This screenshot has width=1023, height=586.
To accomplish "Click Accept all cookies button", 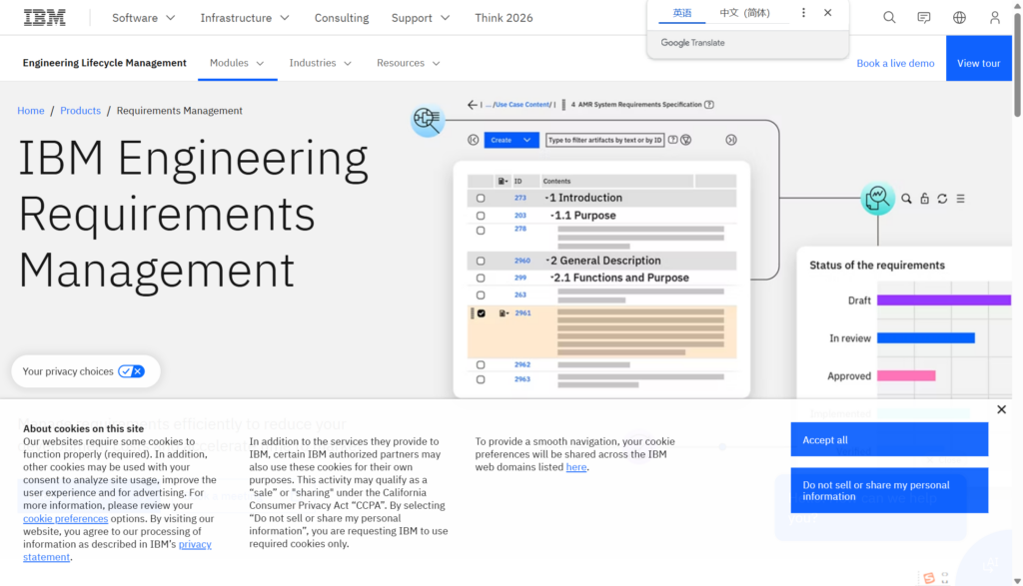I will coord(888,439).
